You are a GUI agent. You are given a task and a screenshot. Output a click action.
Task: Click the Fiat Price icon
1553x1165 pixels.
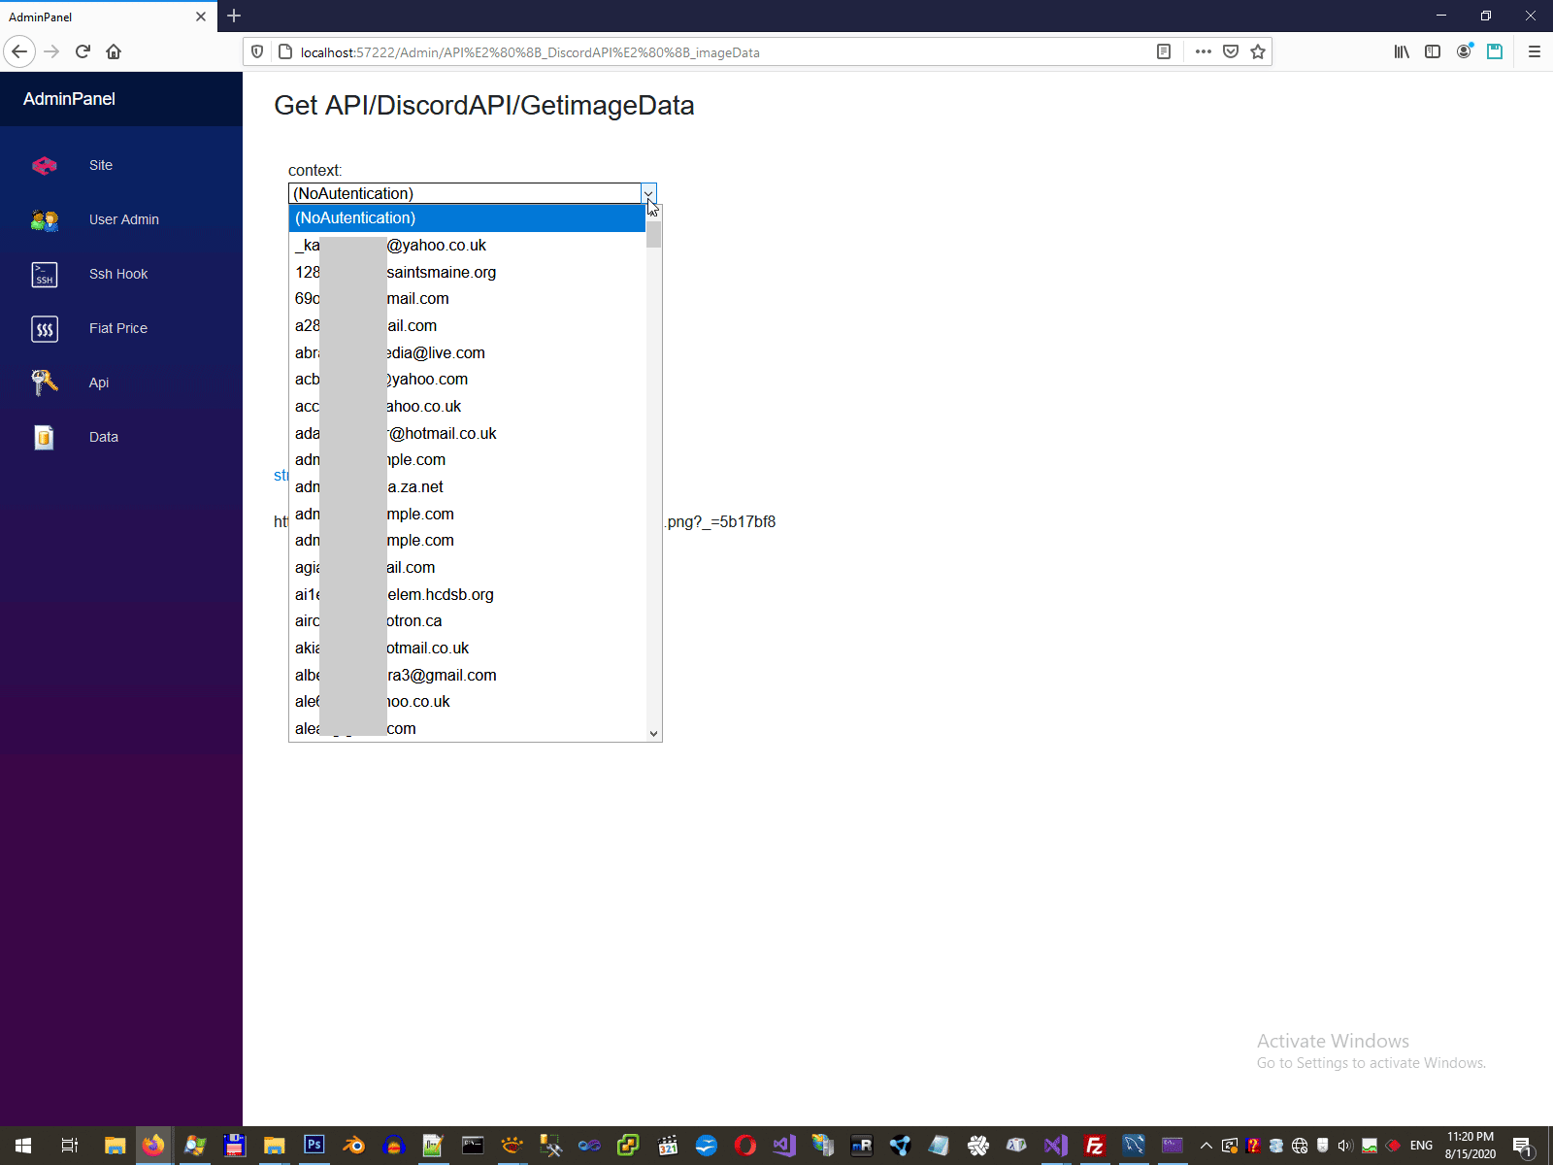point(45,328)
